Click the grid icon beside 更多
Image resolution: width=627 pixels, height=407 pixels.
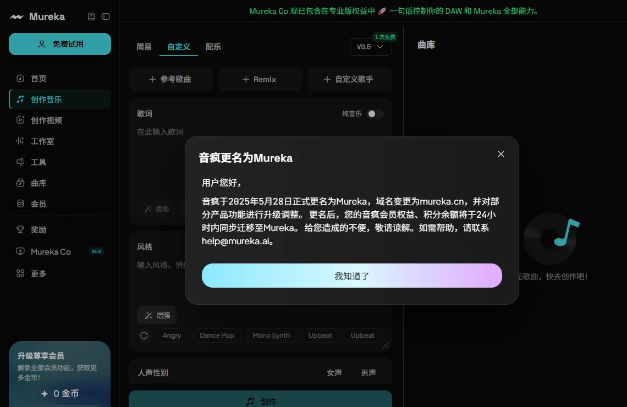pos(20,273)
